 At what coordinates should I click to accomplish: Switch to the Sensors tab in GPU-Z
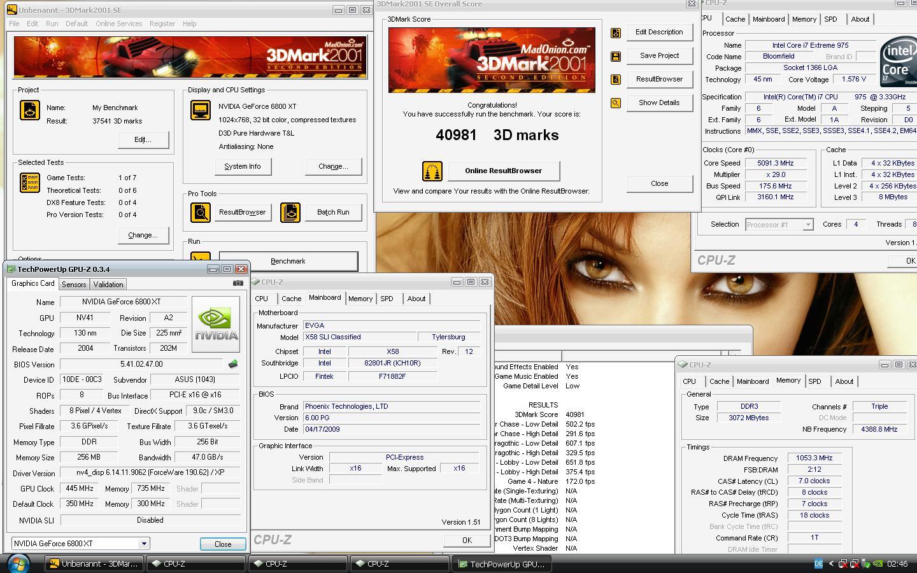[x=74, y=285]
